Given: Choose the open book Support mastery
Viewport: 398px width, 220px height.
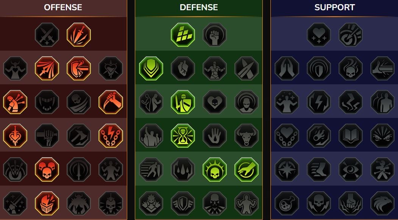Looking at the screenshot, I should click(351, 136).
